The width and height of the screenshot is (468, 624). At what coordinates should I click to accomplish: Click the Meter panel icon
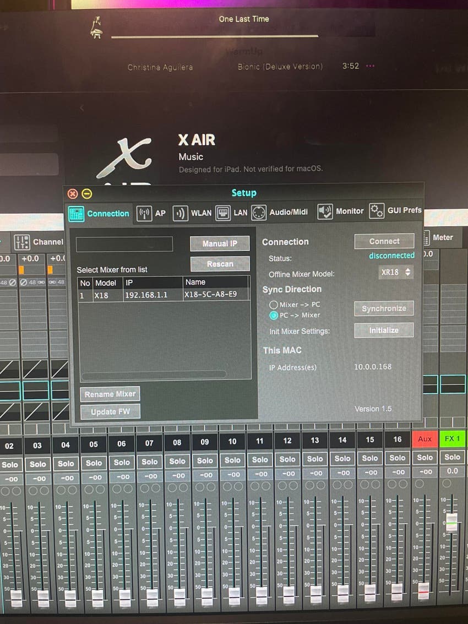pyautogui.click(x=427, y=237)
